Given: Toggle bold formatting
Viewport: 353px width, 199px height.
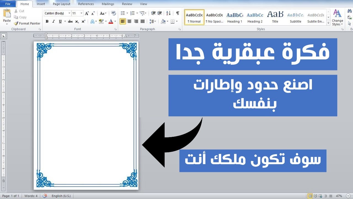Looking at the screenshot, I should [47, 21].
